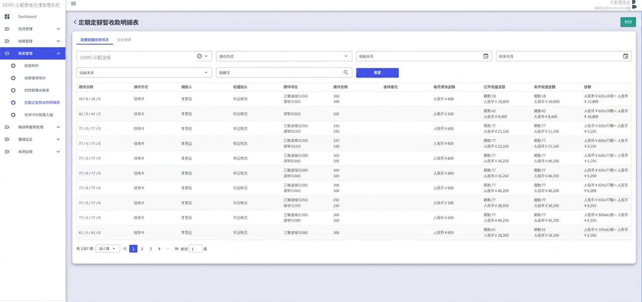The width and height of the screenshot is (642, 302).
Task: Open the DEMO 示範道場 dropdown arrow
Action: click(206, 56)
